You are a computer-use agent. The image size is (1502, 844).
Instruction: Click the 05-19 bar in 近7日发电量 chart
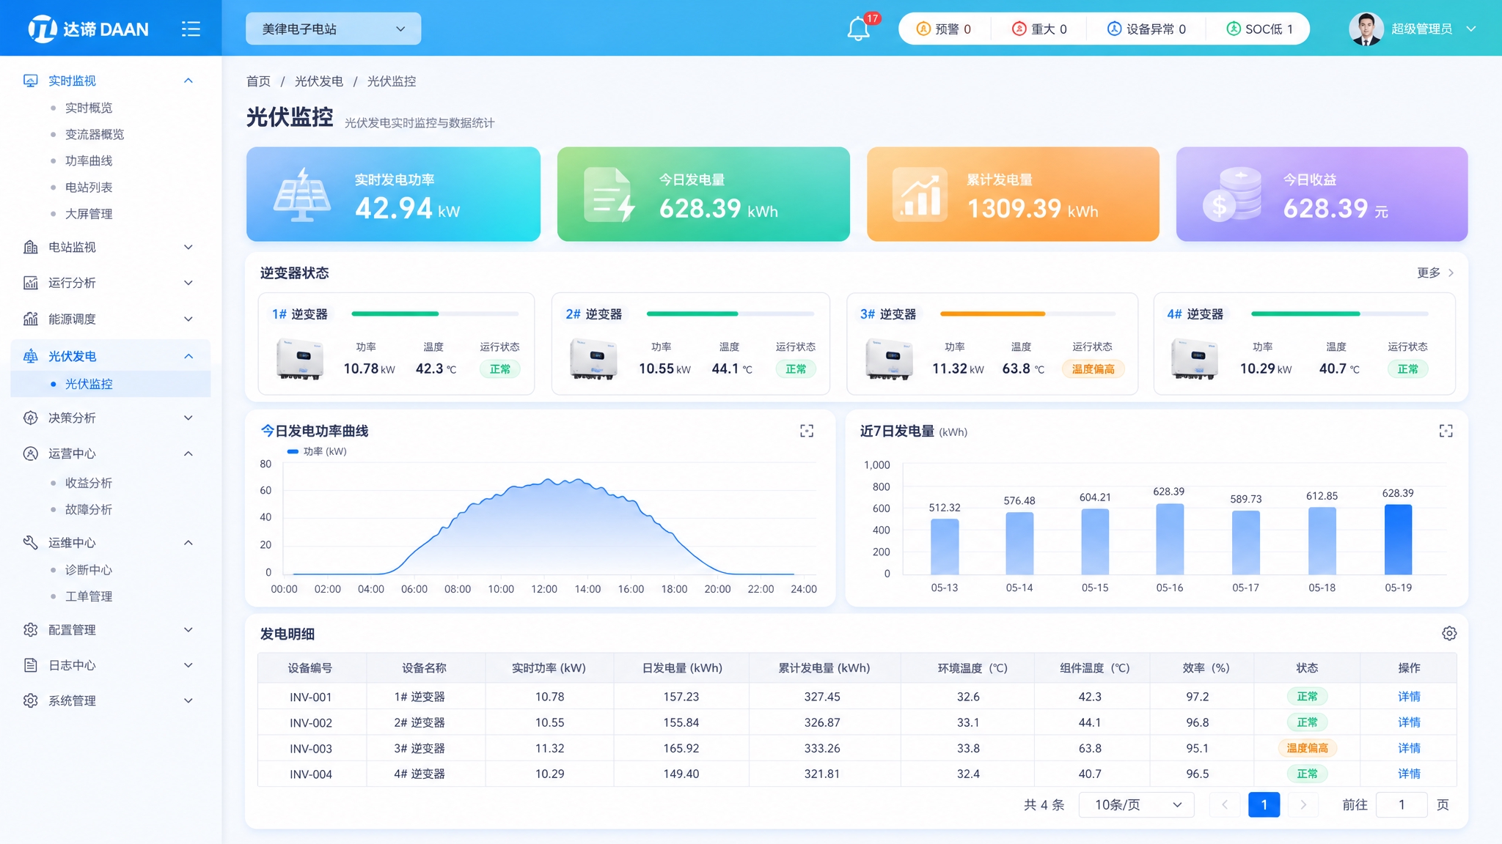1398,539
